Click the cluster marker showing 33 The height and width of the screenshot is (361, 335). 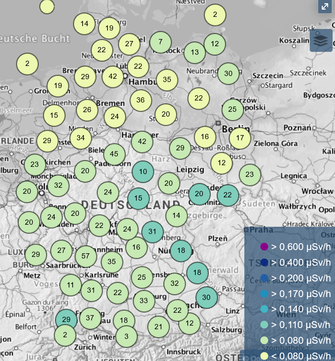(144, 301)
